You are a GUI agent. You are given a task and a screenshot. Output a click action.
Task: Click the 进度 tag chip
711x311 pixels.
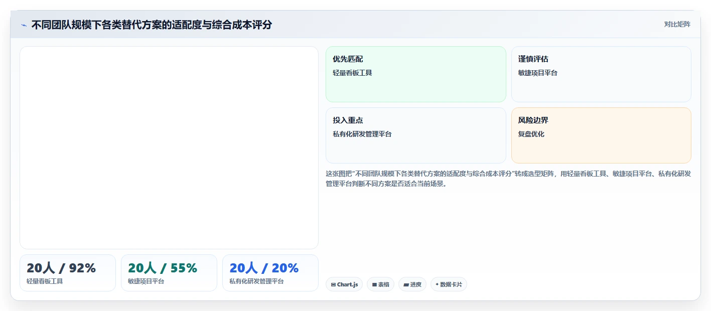point(412,284)
